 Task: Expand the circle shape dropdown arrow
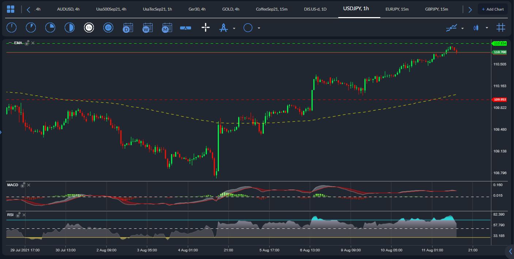(x=259, y=28)
